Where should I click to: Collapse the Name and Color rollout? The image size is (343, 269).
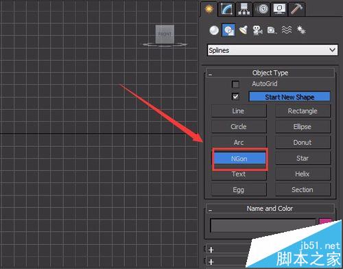(x=270, y=209)
